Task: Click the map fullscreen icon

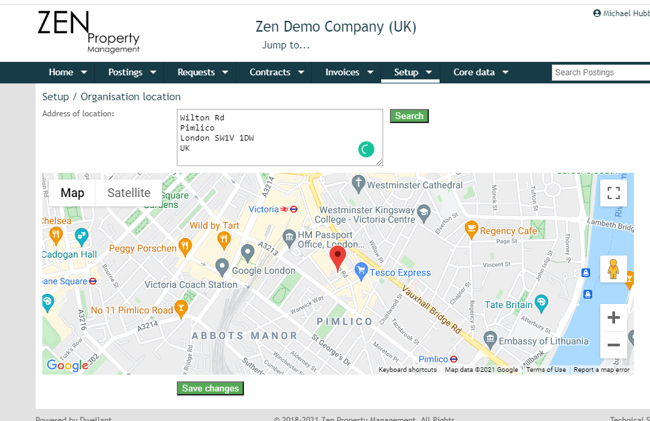Action: 613,192
